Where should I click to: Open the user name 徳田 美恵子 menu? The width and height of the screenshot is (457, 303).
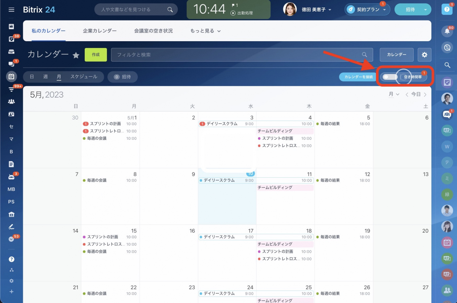[x=316, y=10]
